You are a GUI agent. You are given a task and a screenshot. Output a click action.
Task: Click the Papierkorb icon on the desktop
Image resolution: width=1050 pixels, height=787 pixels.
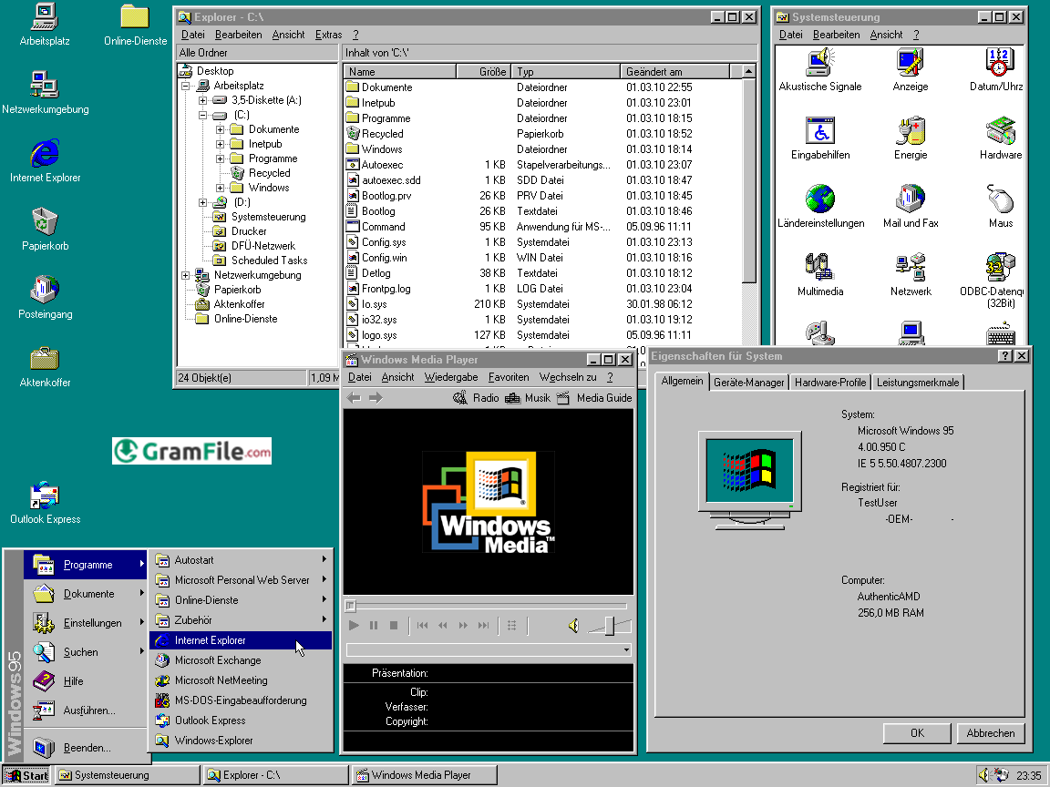(45, 222)
